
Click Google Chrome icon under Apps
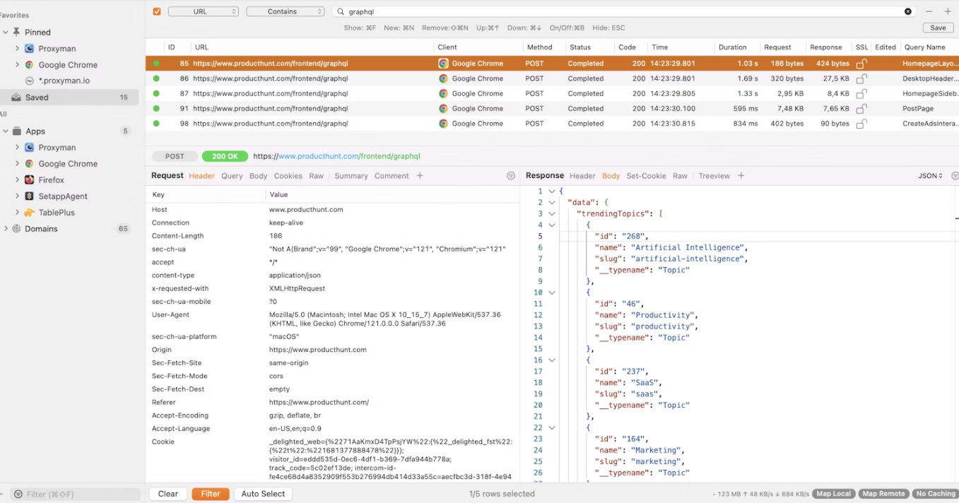29,164
